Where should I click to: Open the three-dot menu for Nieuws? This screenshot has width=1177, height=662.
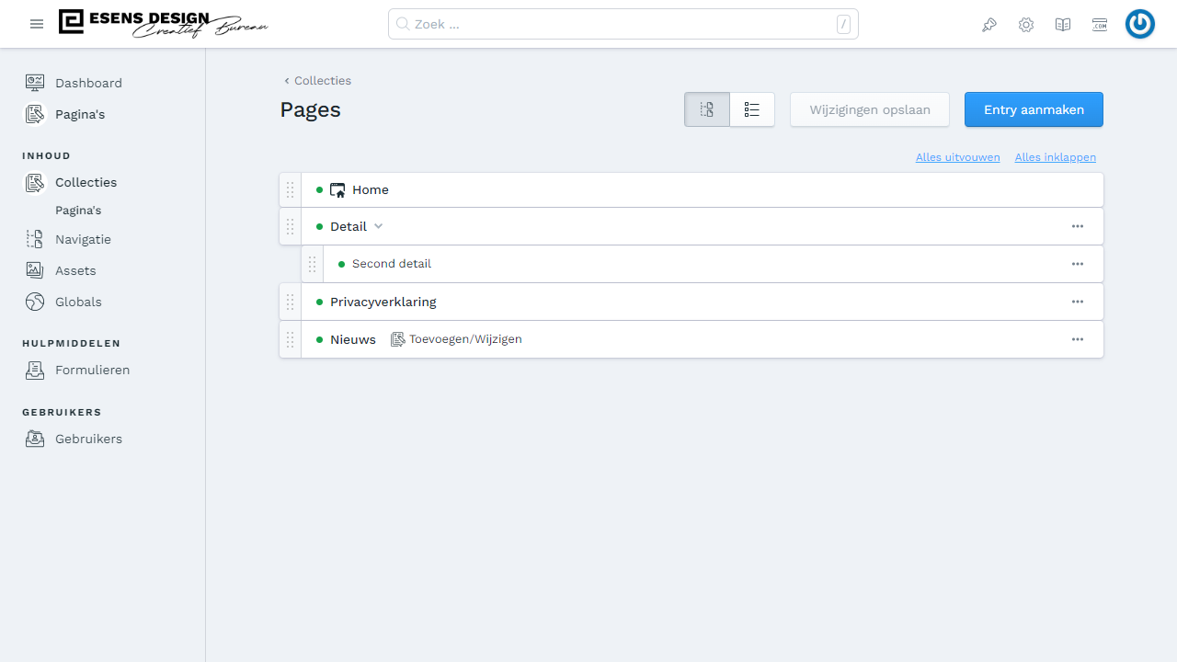point(1078,339)
